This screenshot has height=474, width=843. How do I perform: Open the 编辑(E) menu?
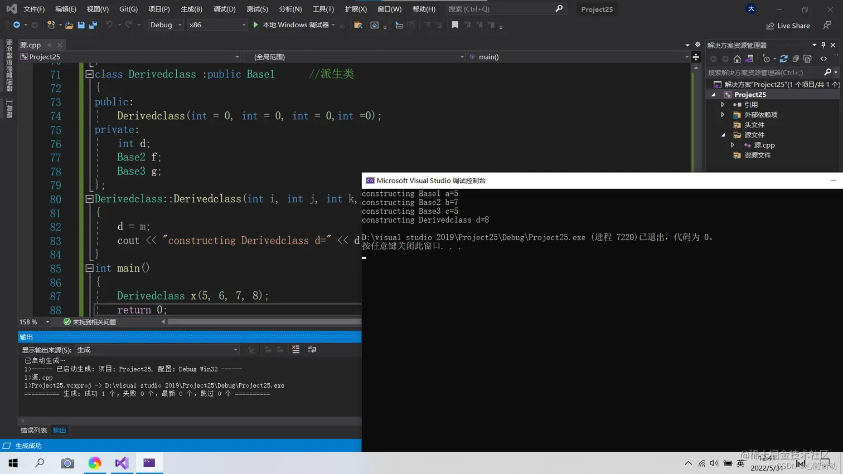[x=66, y=9]
